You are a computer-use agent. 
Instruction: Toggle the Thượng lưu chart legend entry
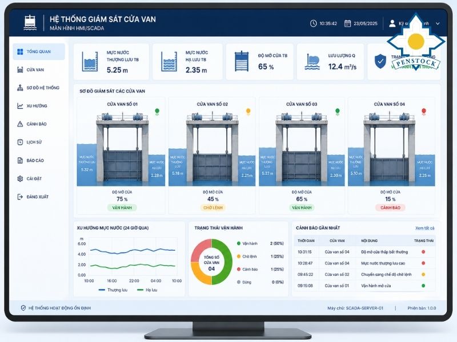tap(113, 290)
